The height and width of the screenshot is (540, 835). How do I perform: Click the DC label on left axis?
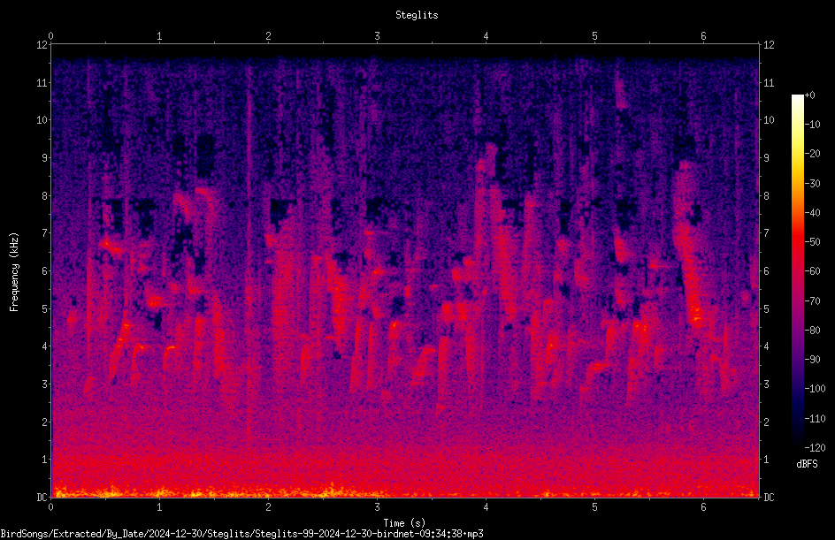tap(42, 498)
